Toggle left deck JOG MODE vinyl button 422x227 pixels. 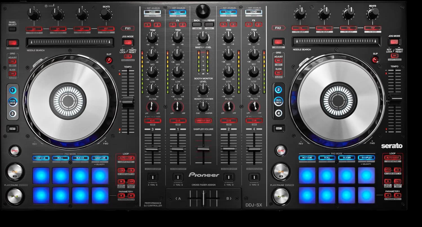(x=128, y=42)
